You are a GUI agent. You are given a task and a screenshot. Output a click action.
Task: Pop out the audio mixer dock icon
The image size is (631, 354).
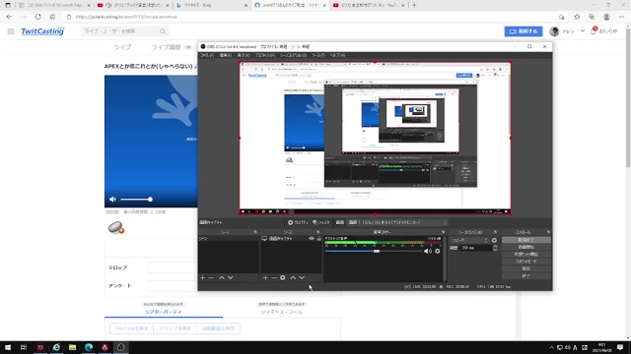pyautogui.click(x=443, y=232)
